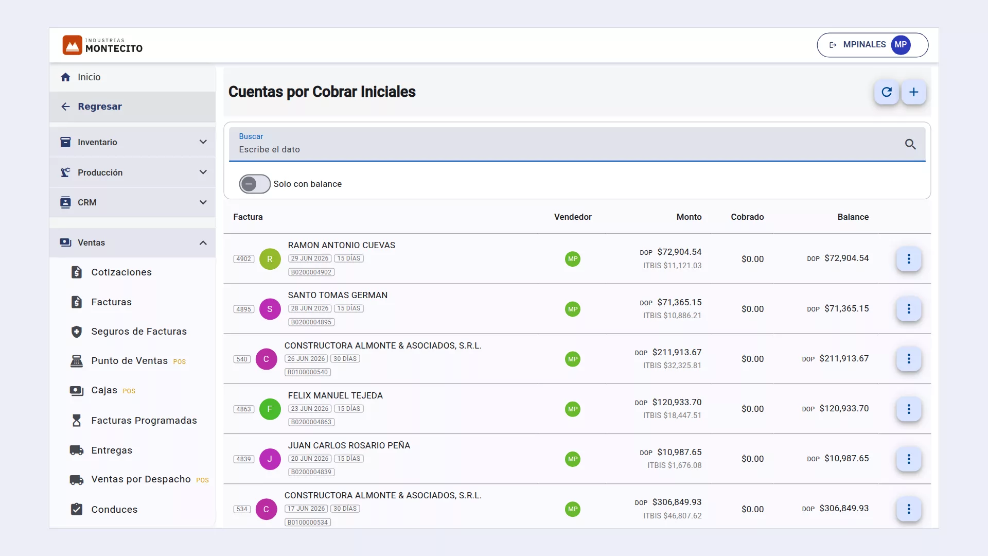Open Cotizaciones in the sidebar
Image resolution: width=988 pixels, height=556 pixels.
click(x=132, y=272)
